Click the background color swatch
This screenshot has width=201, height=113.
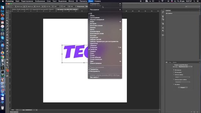8,71
